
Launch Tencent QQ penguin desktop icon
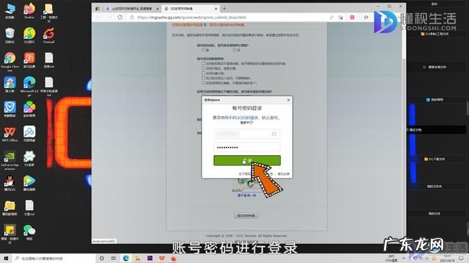pos(10,183)
